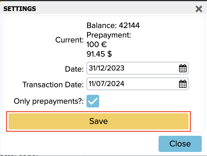Click the "Transaction Date:" field label

click(53, 84)
